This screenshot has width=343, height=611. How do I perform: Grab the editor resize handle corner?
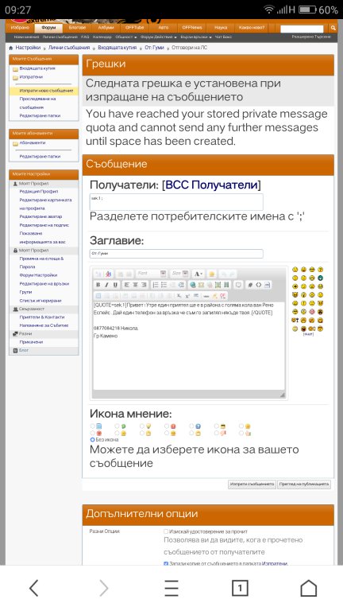tap(283, 395)
